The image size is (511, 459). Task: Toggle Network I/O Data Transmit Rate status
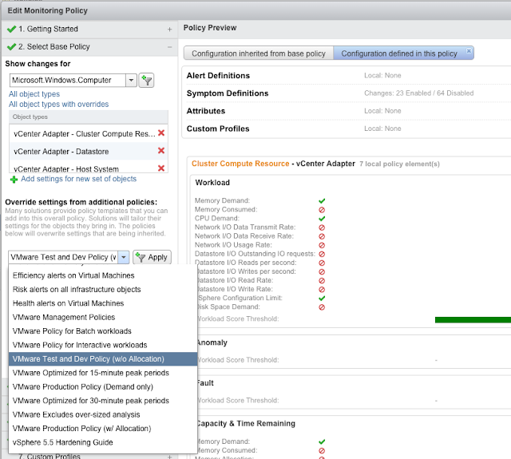click(x=321, y=227)
